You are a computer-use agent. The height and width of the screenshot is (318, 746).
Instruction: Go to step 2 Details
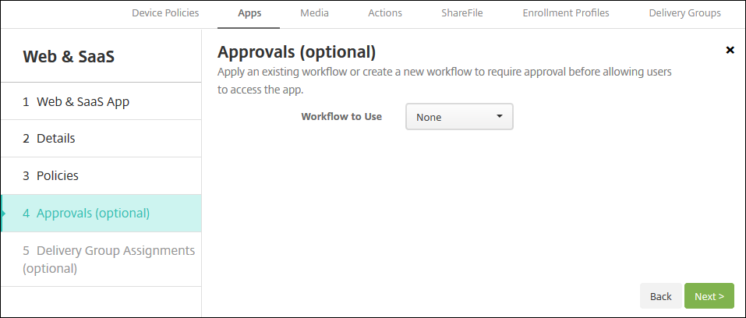tap(101, 139)
